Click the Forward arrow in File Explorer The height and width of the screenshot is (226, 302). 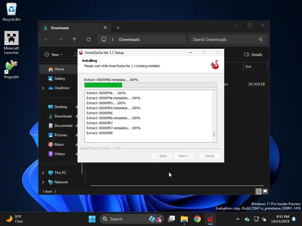(60, 39)
